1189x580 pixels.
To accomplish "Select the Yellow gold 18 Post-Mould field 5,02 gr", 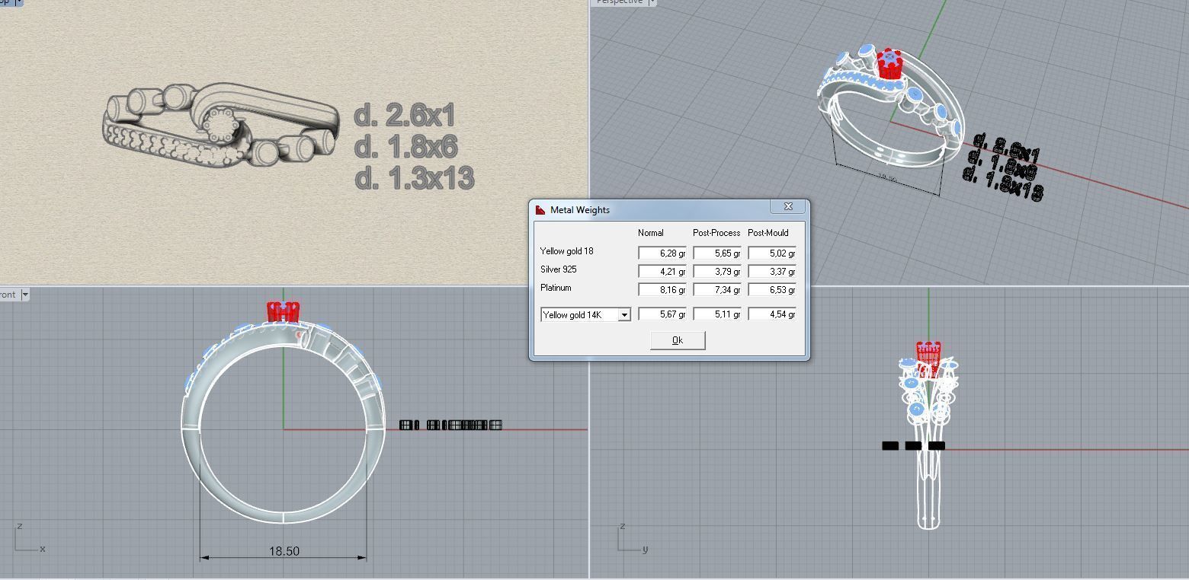I will pyautogui.click(x=772, y=253).
